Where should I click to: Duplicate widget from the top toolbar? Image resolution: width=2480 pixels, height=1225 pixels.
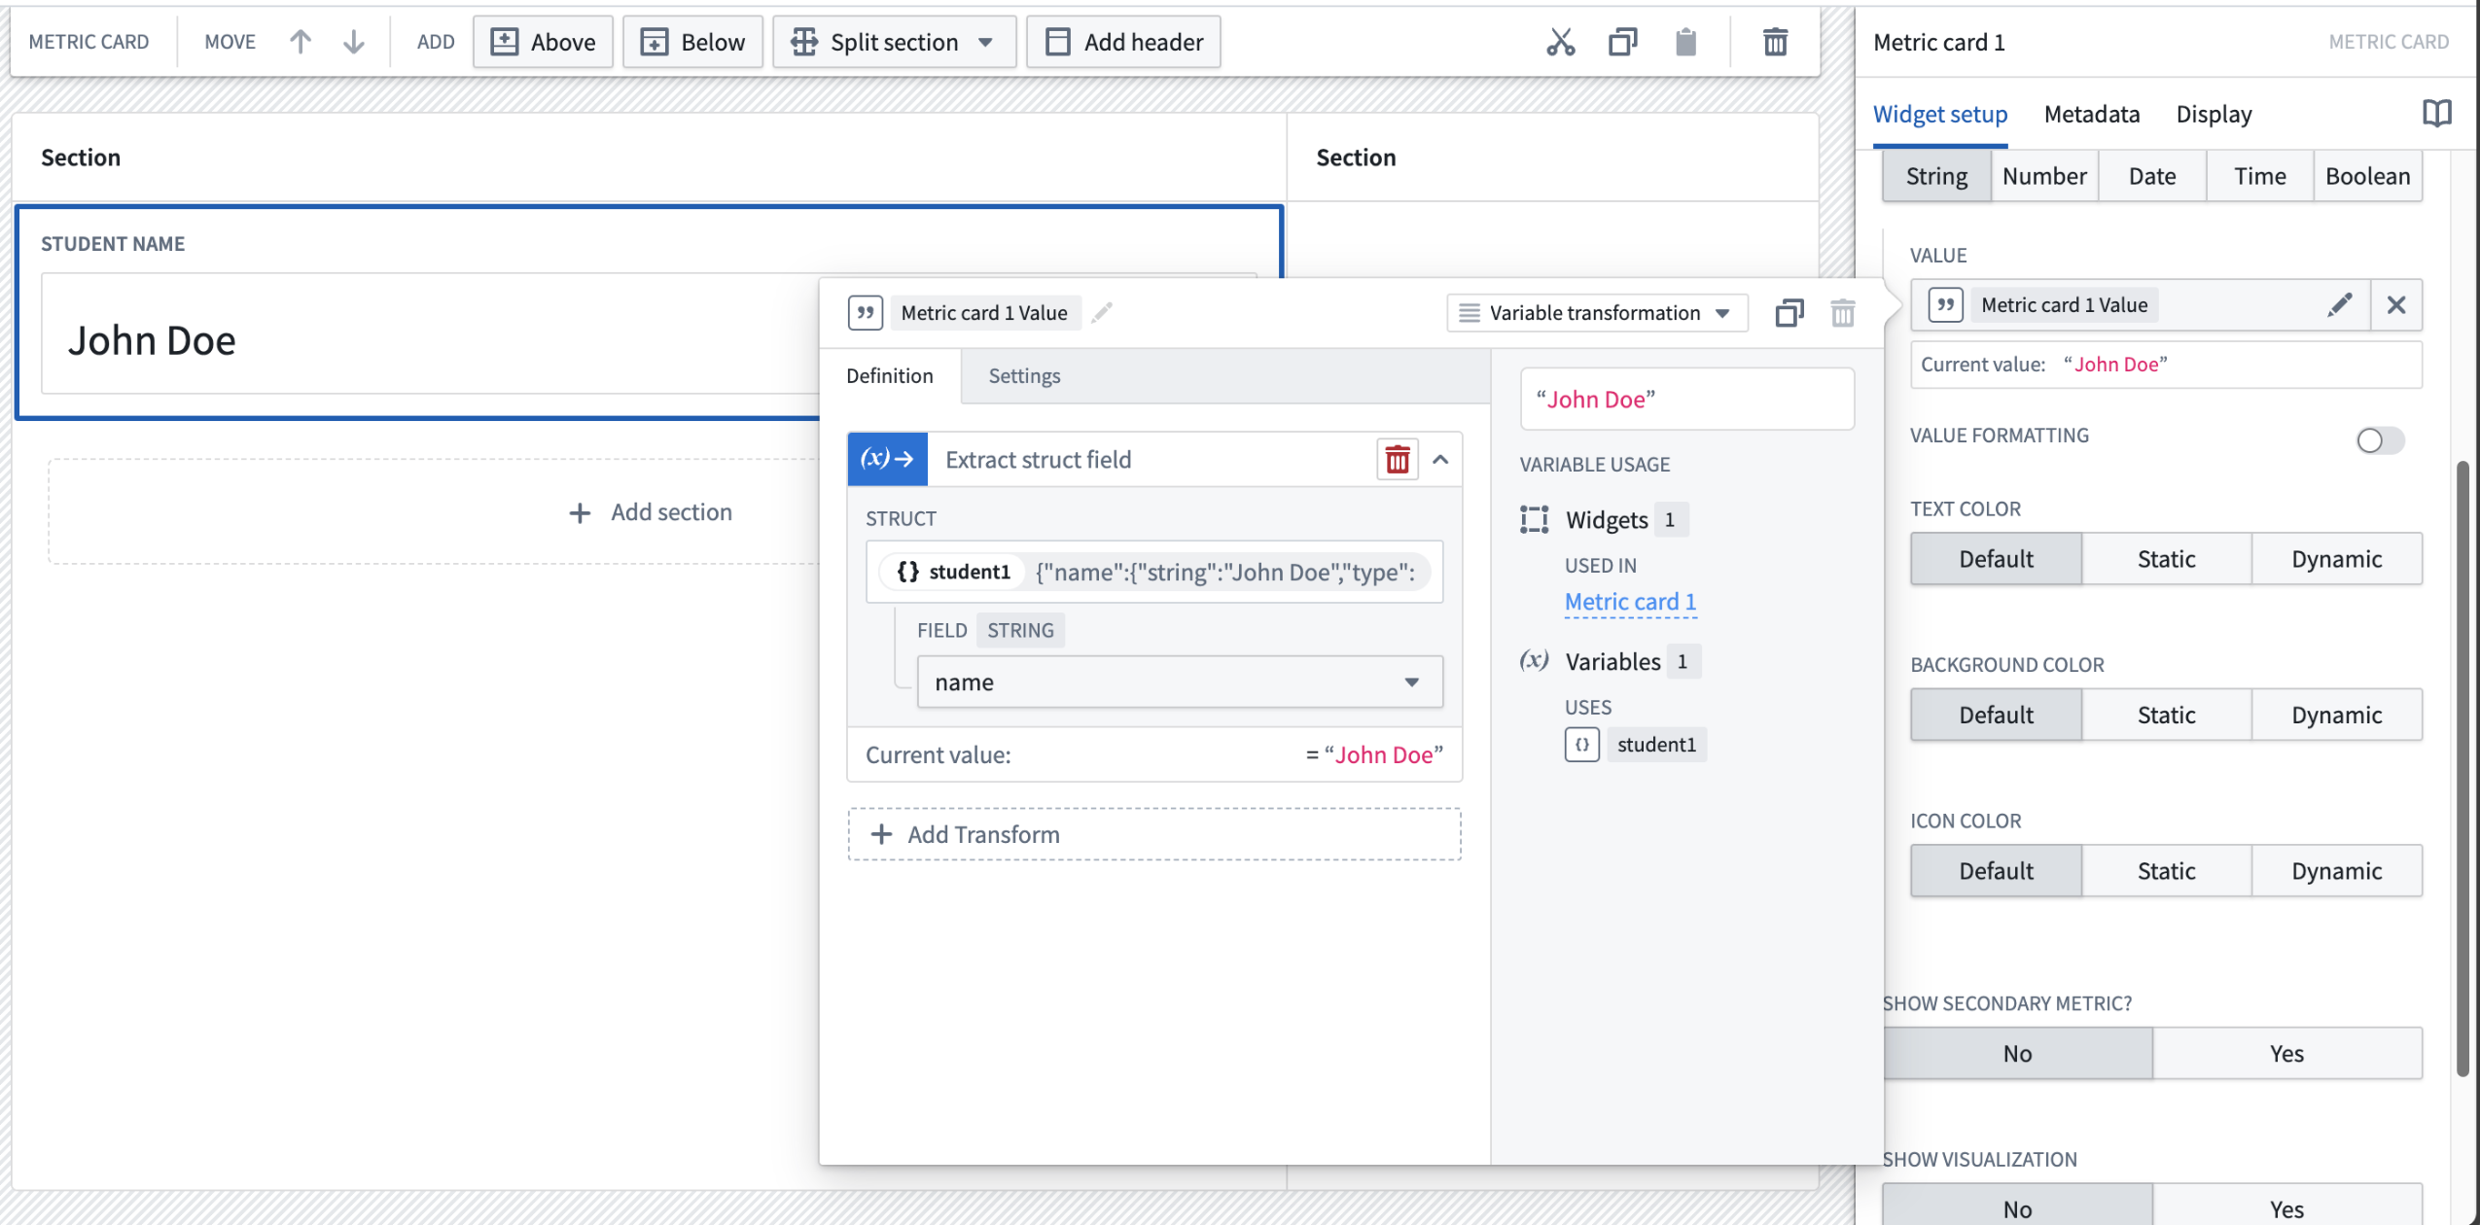tap(1622, 42)
